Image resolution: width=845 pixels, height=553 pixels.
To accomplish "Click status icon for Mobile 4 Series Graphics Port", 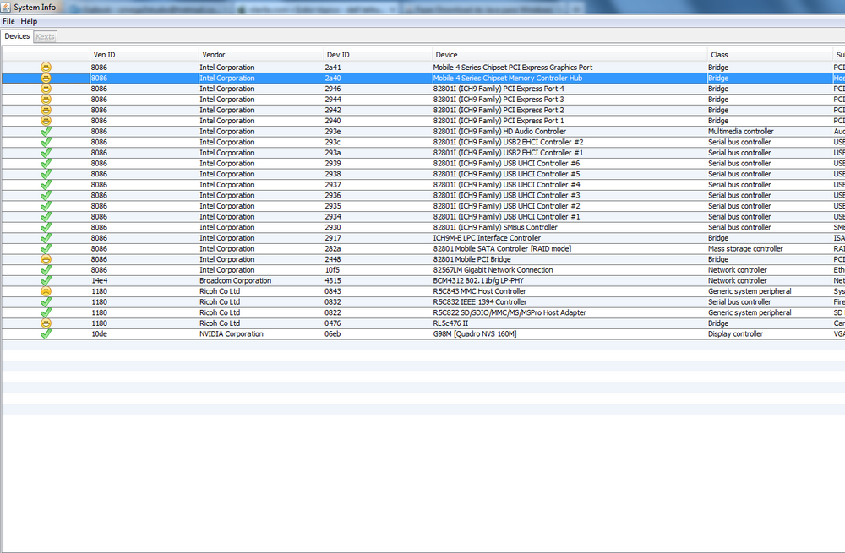I will (46, 68).
